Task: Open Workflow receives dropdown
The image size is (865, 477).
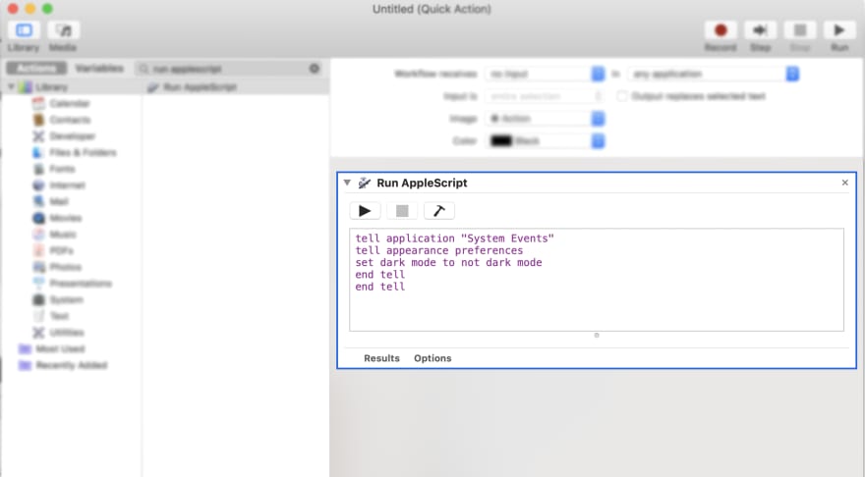Action: [545, 74]
